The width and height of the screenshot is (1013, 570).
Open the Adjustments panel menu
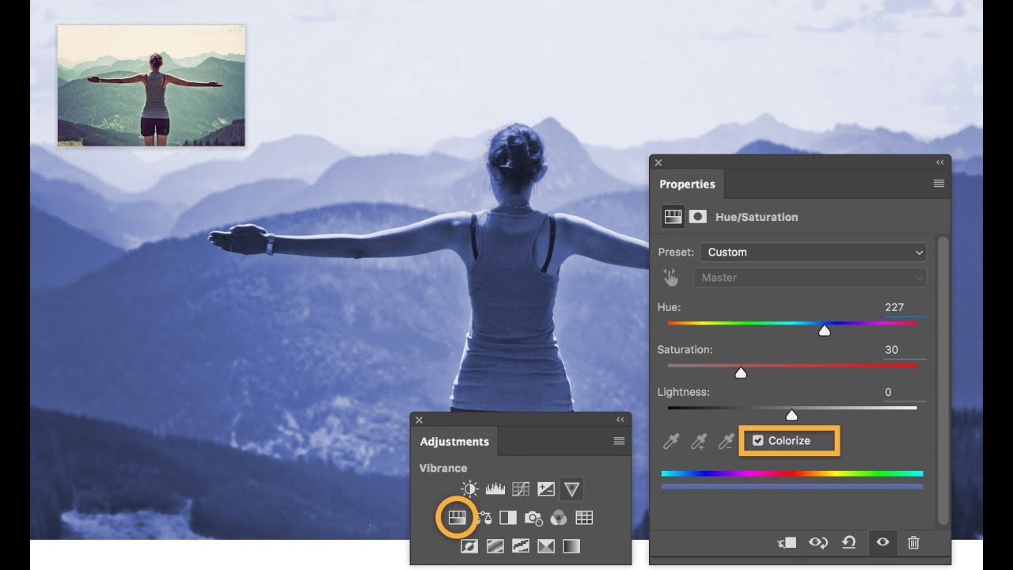[x=619, y=441]
